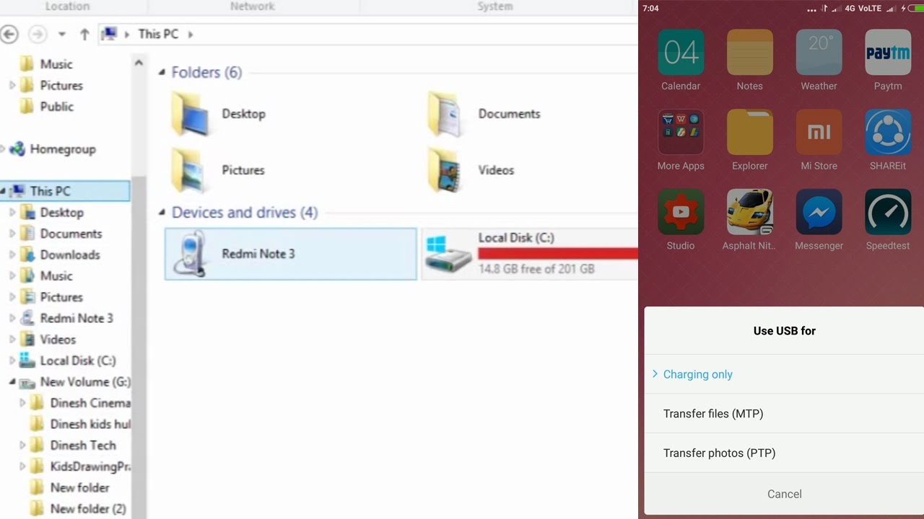
Task: Open the Weather app icon
Action: [x=819, y=53]
